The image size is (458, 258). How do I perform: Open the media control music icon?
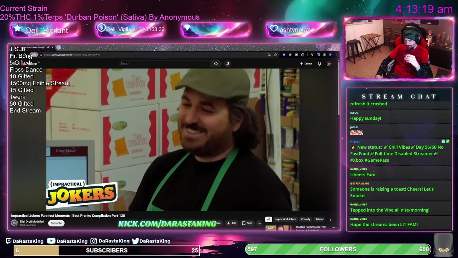(x=312, y=55)
